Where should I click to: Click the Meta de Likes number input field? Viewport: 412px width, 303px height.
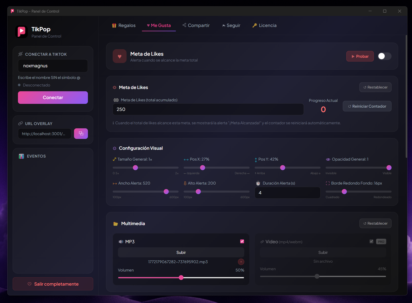[208, 109]
